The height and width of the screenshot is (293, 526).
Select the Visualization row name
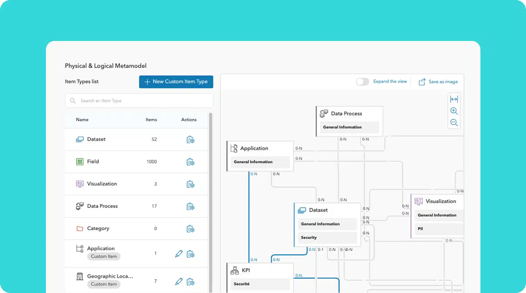pyautogui.click(x=102, y=184)
